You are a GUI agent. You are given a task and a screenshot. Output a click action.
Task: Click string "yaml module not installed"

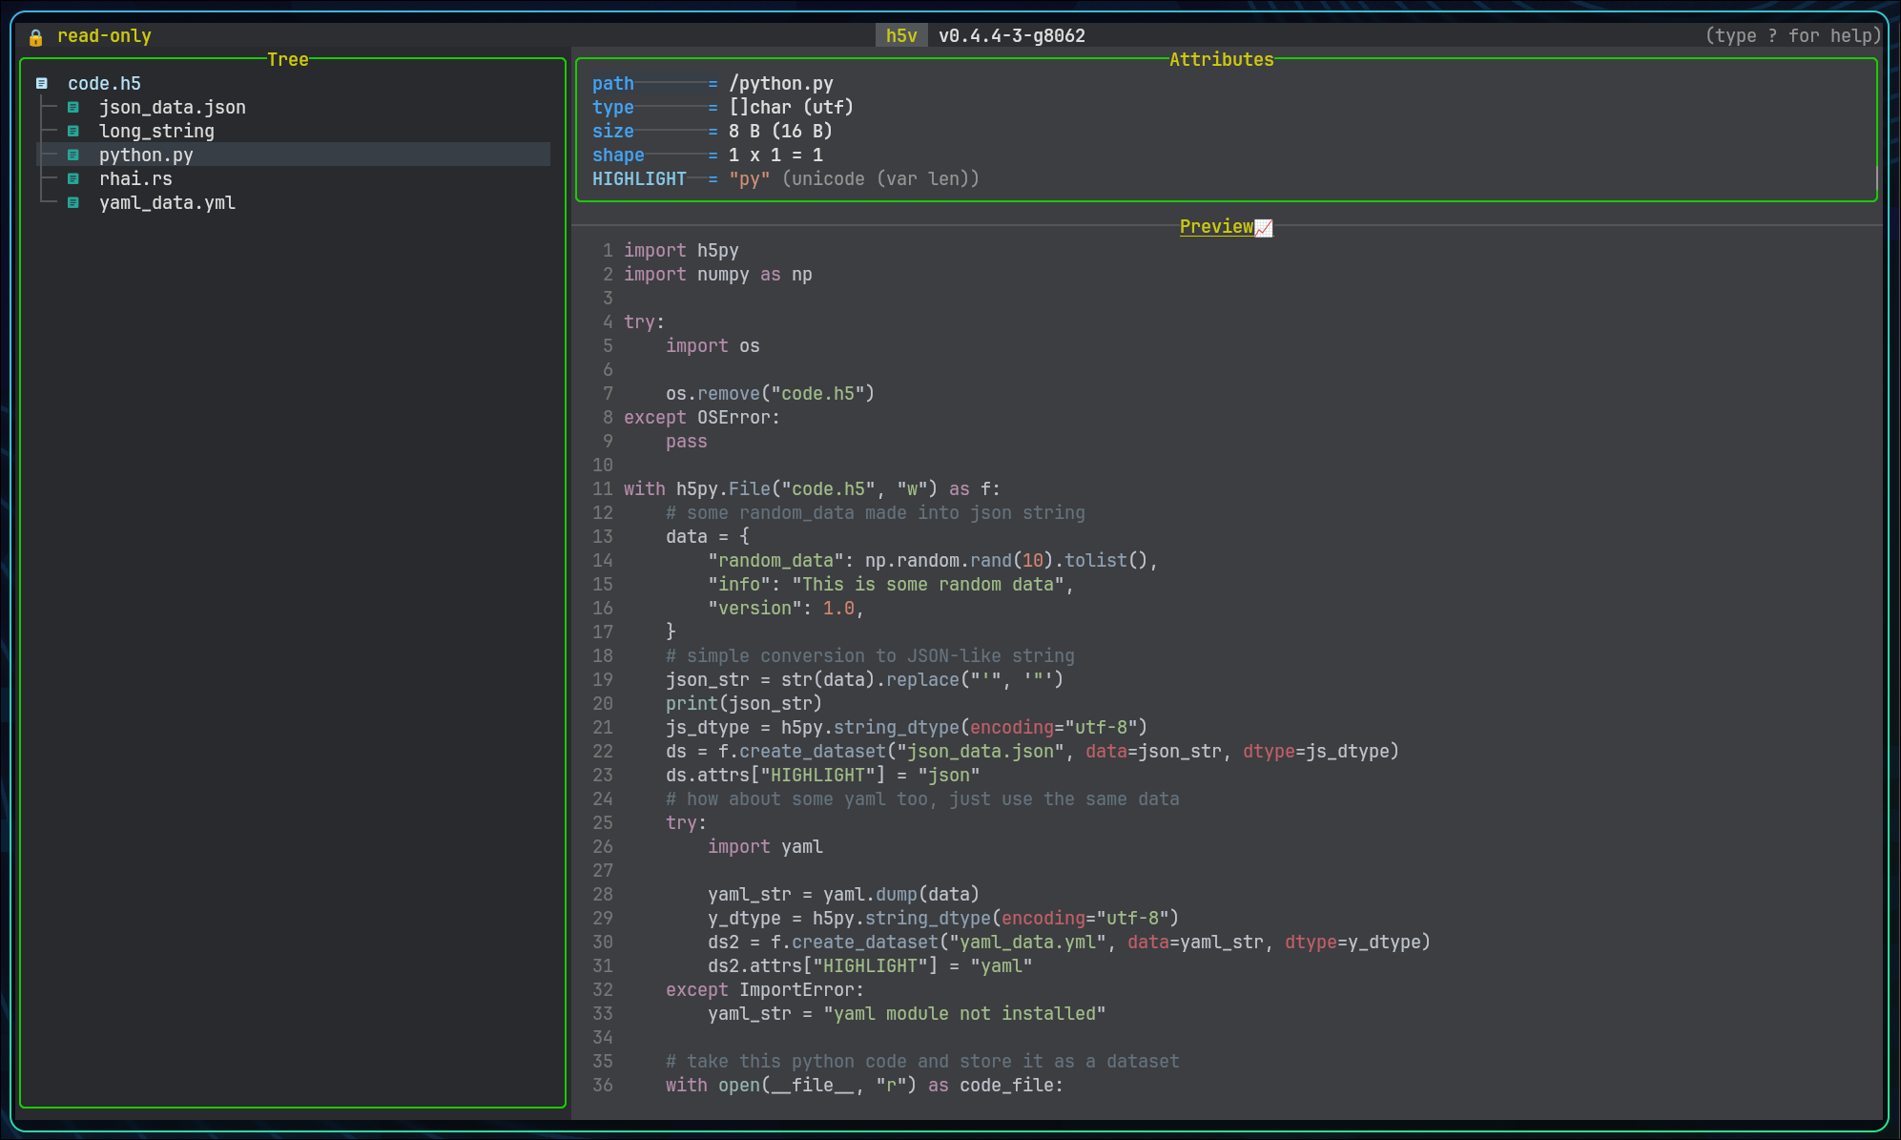pos(964,1013)
